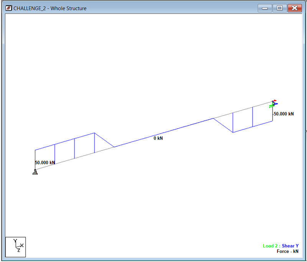Click the Force - kN units label

coord(287,251)
